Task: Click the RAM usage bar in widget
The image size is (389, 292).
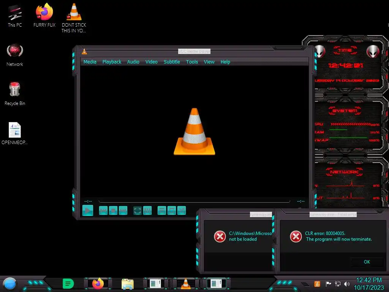Action: coord(338,130)
